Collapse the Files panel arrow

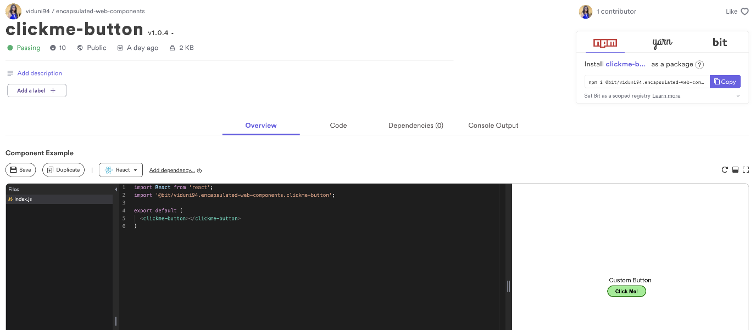pyautogui.click(x=115, y=189)
